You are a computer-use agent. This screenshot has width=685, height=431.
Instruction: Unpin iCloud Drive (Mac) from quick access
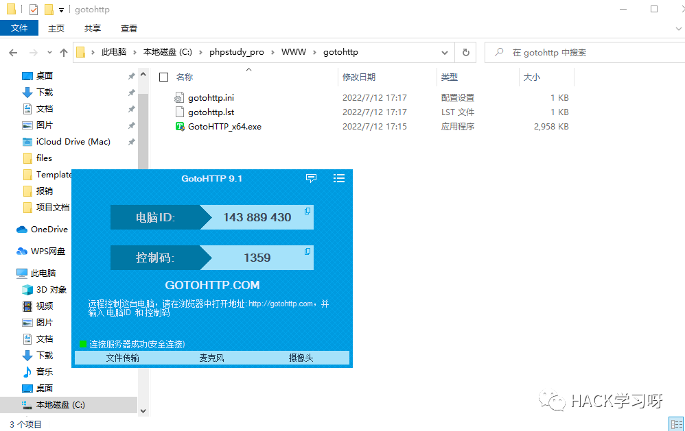pos(131,142)
